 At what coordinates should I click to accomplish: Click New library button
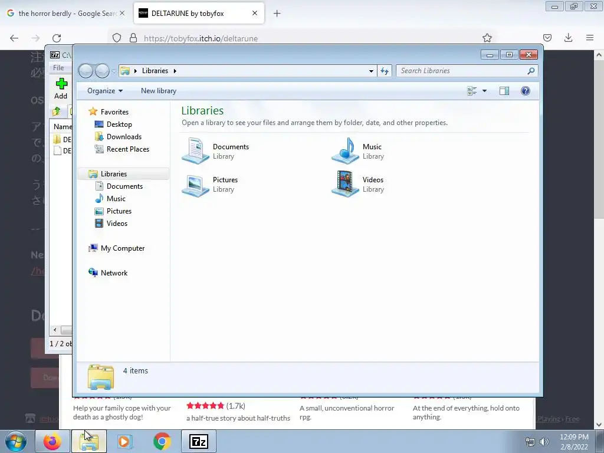158,91
